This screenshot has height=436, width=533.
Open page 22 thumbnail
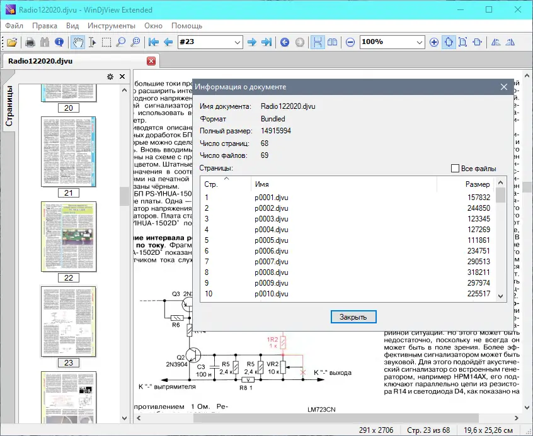(69, 237)
